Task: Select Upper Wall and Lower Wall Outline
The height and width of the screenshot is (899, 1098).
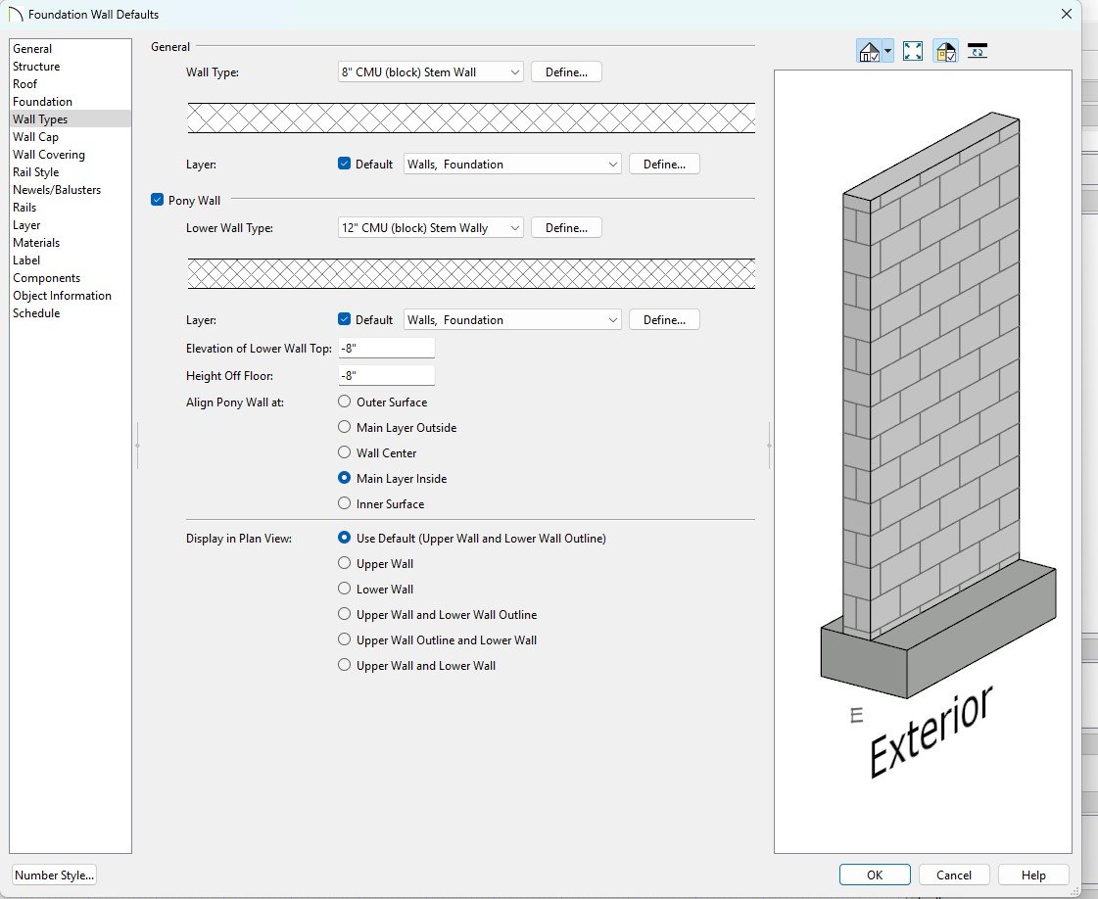Action: click(x=344, y=614)
